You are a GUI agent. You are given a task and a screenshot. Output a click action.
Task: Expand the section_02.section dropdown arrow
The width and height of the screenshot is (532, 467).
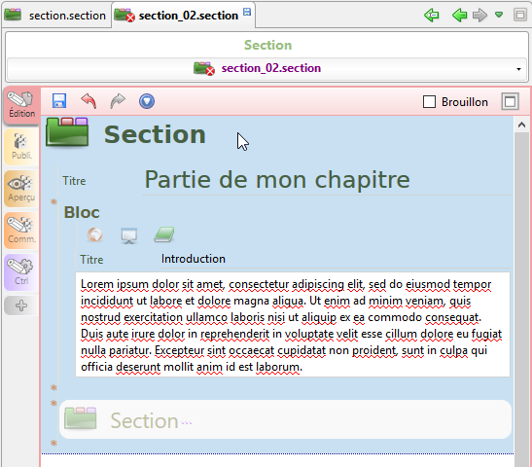518,69
